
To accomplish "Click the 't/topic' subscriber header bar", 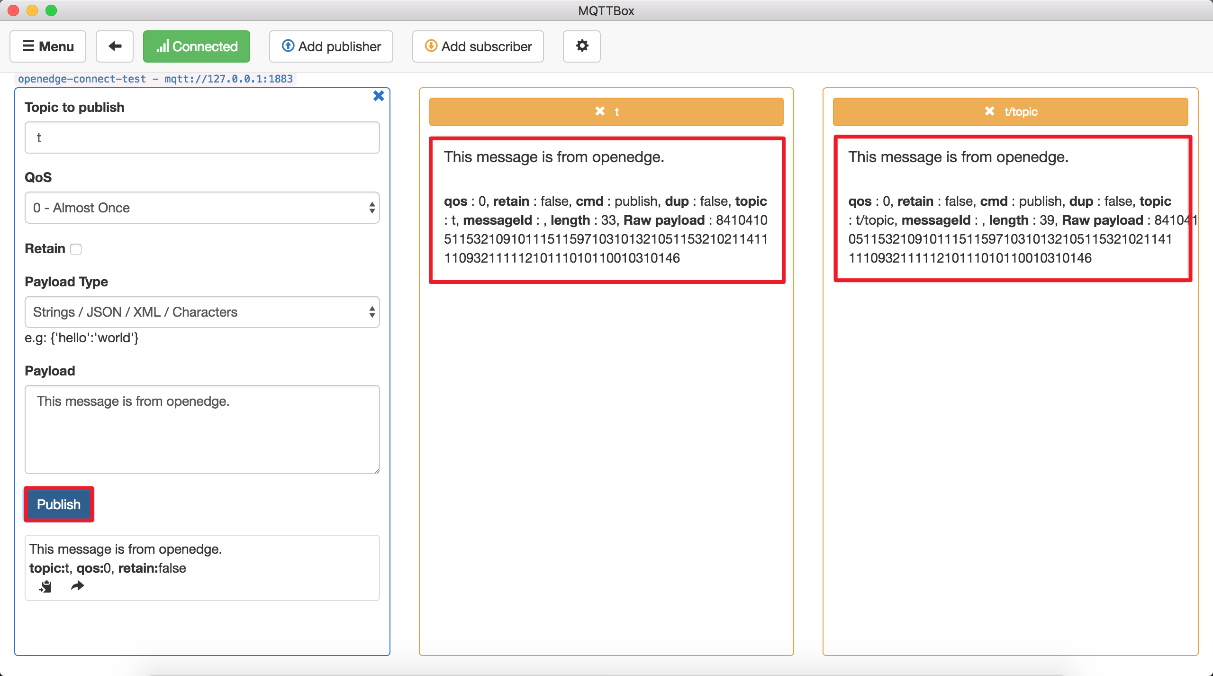I will pos(1090,111).
